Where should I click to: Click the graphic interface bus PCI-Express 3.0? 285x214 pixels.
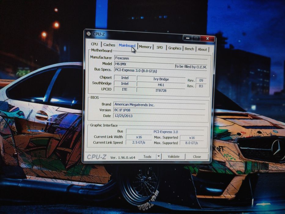point(165,132)
